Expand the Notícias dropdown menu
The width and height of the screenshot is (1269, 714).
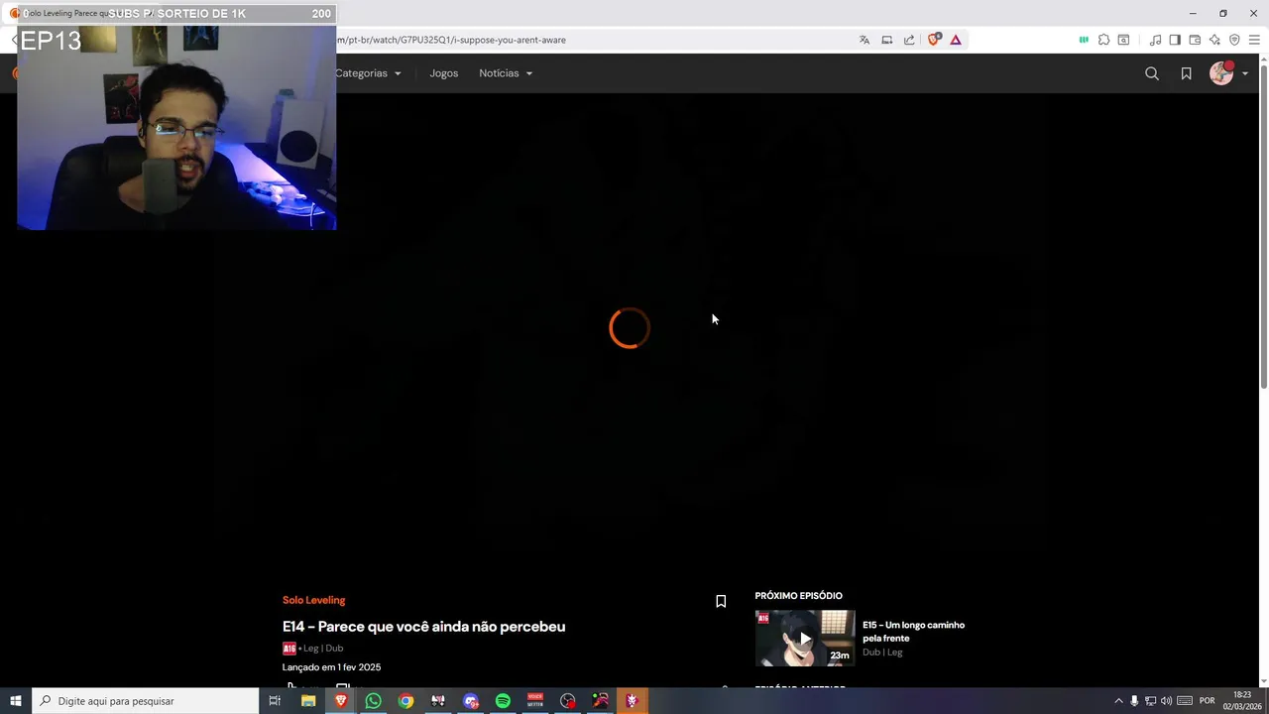click(506, 73)
